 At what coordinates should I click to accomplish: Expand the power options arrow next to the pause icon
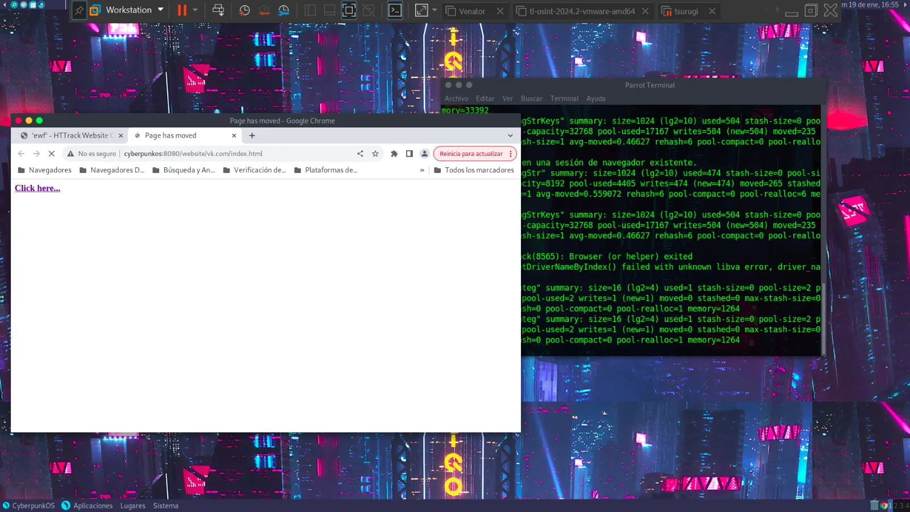click(195, 10)
